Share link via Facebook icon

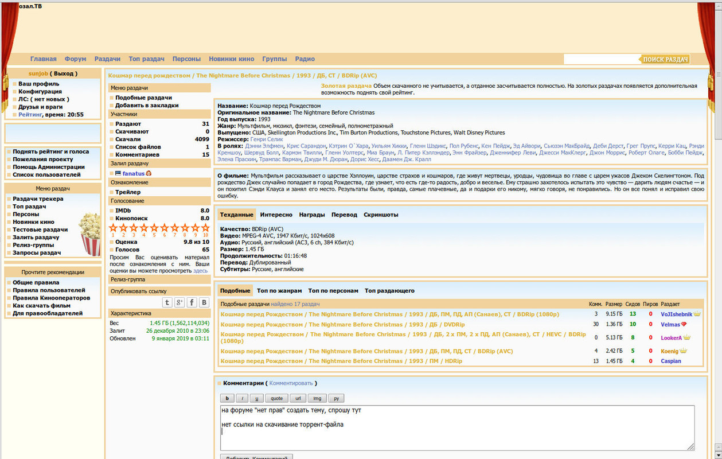192,302
